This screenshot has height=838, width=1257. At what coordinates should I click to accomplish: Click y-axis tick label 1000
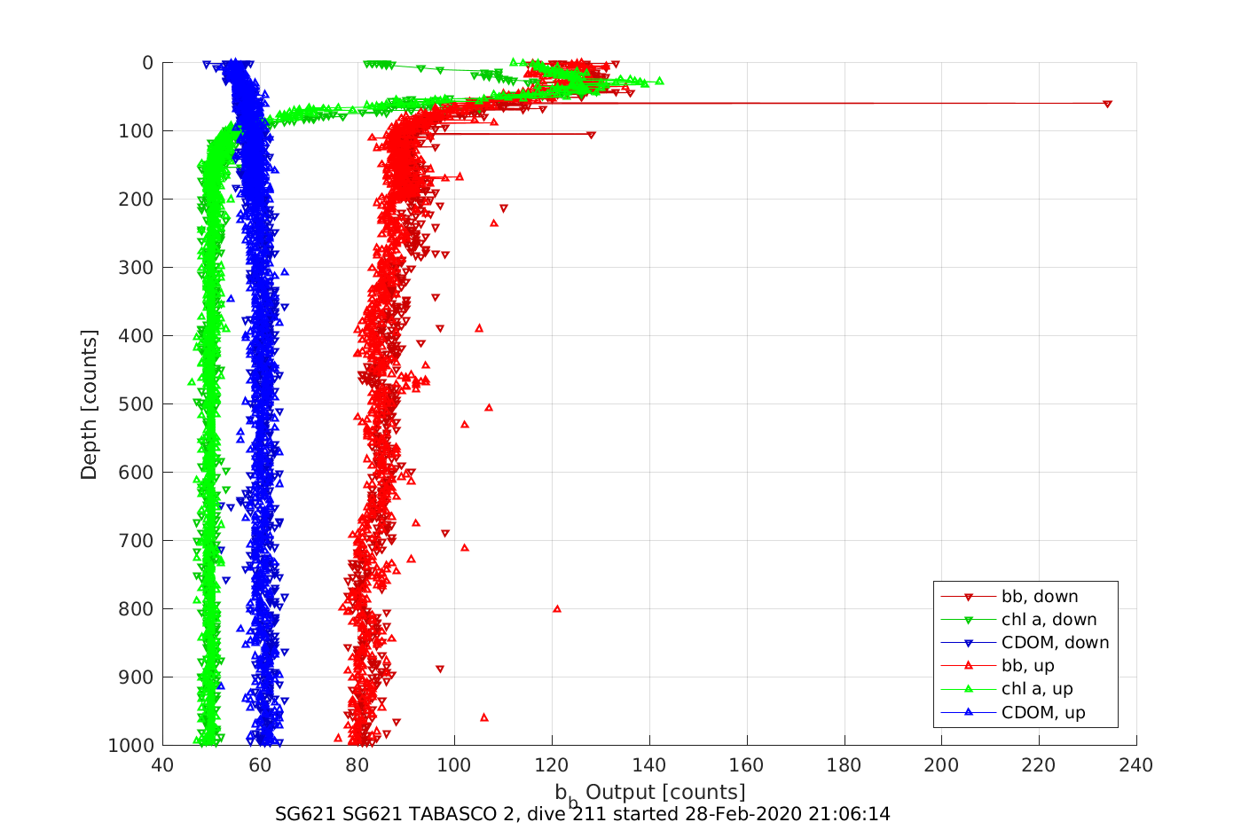131,746
